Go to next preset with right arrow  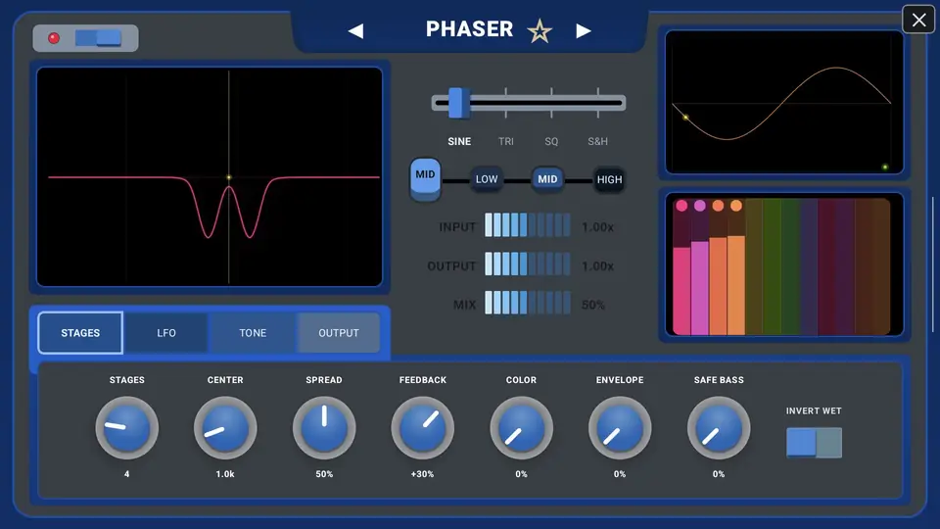584,31
